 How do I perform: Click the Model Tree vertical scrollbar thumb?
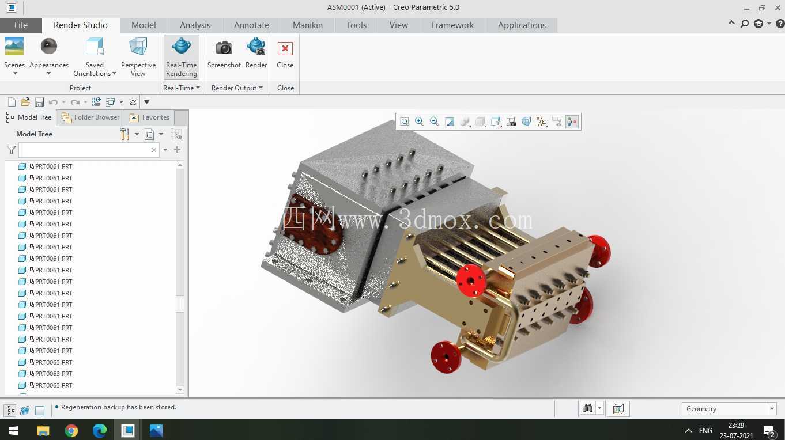coord(180,304)
